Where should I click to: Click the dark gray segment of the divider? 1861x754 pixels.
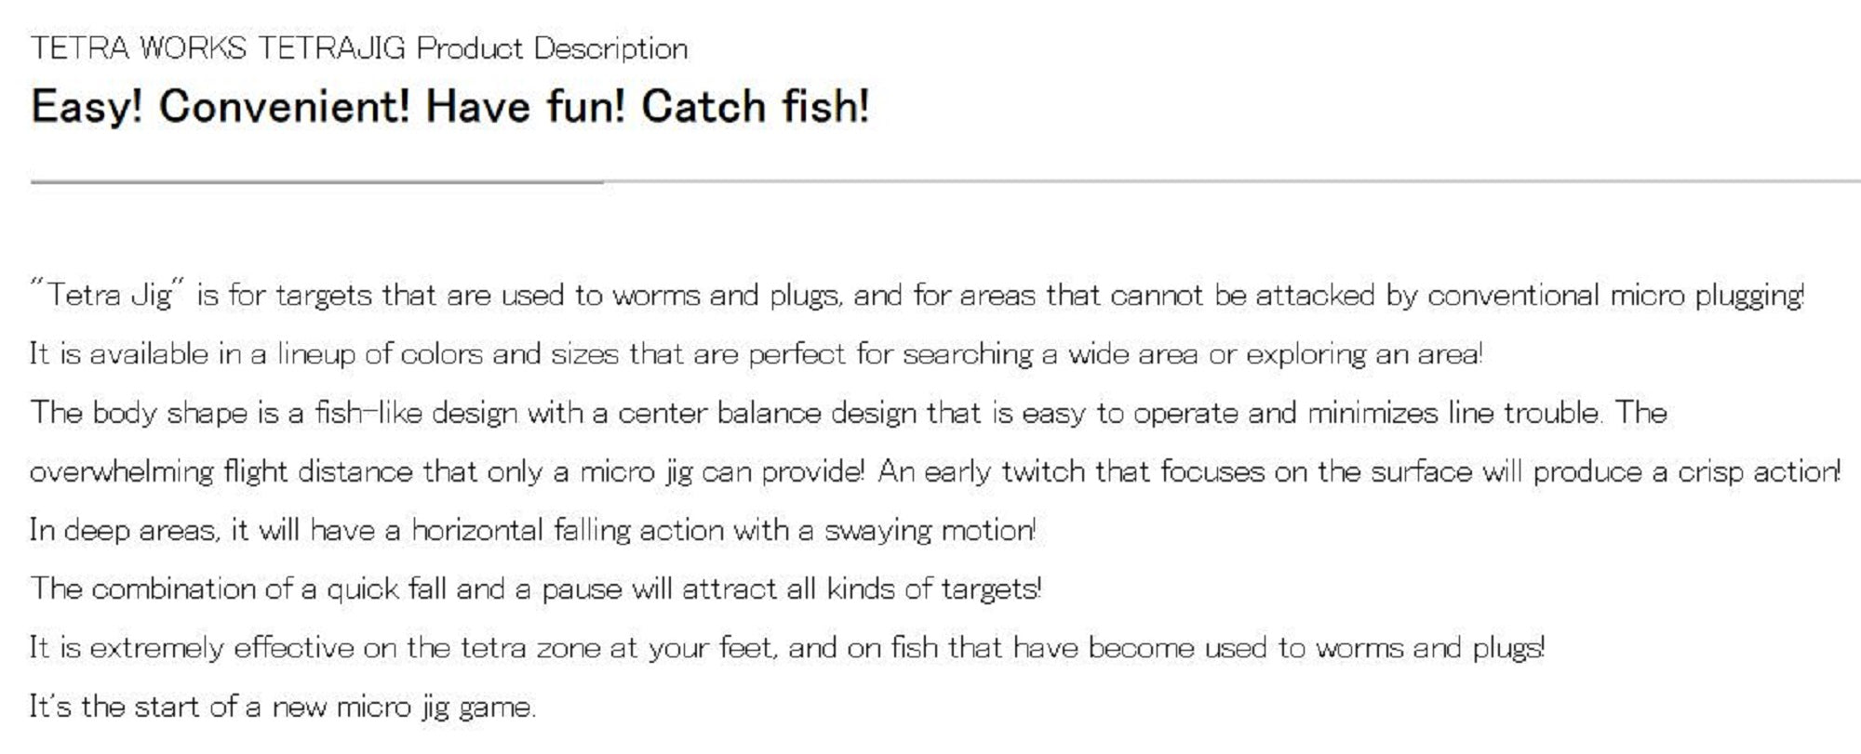[x=316, y=182]
